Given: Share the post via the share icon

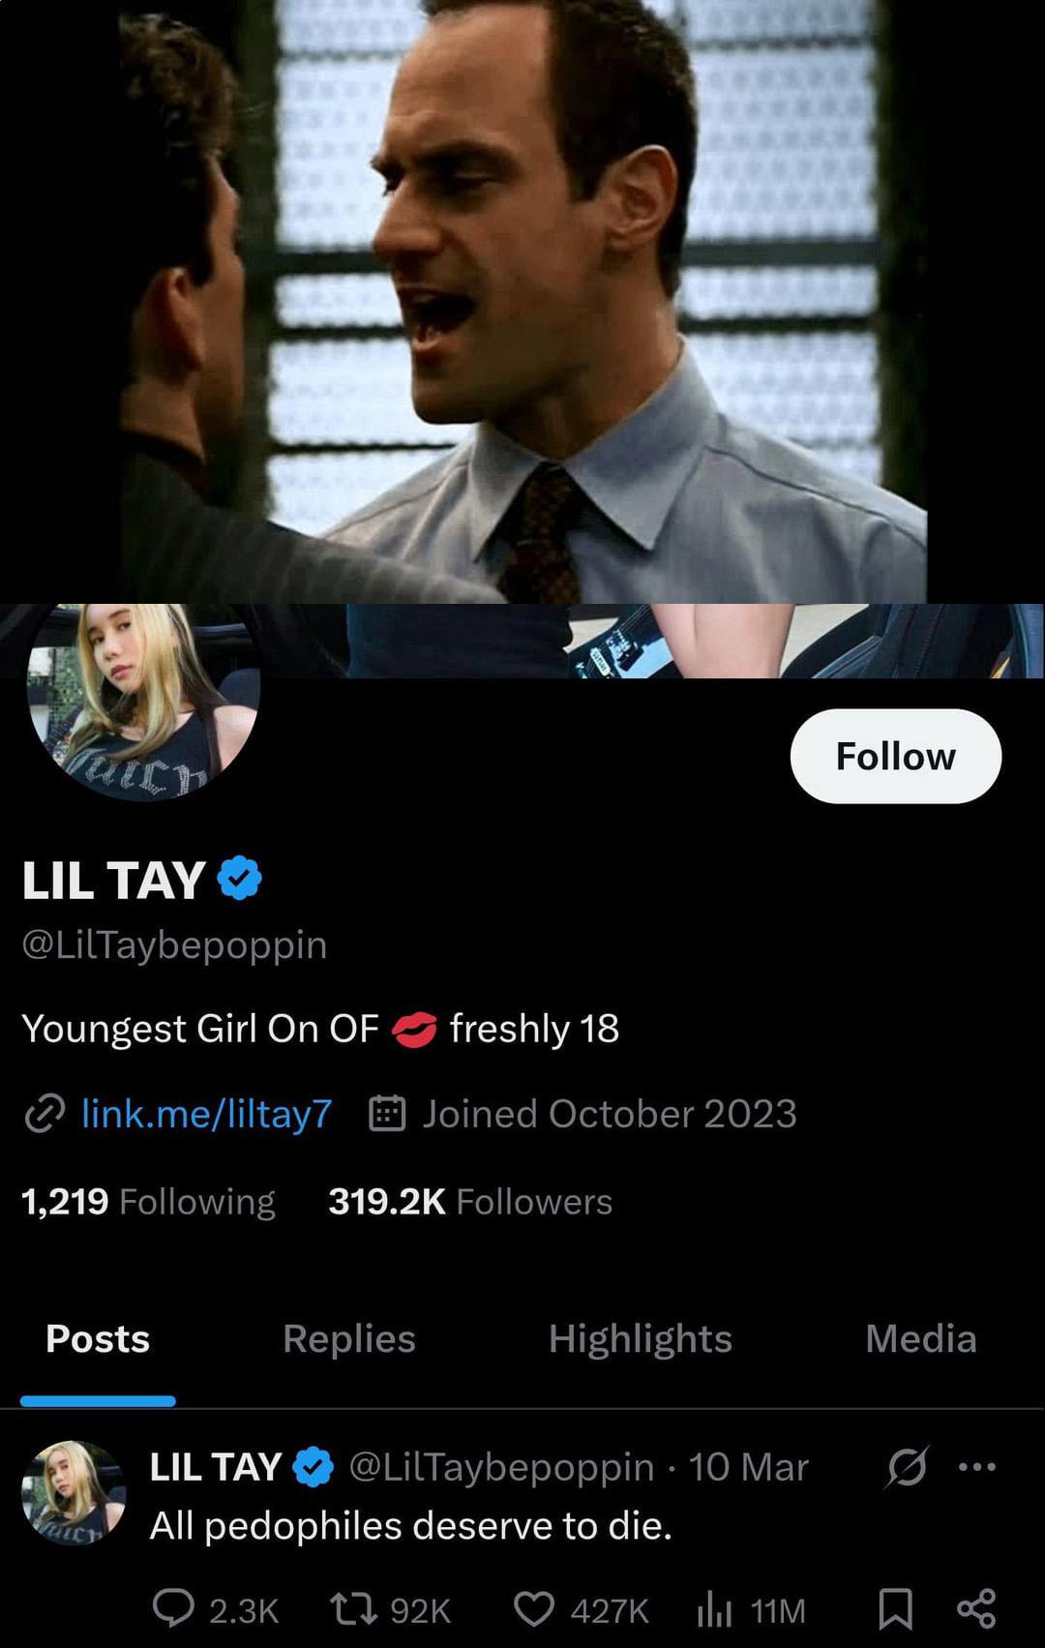Looking at the screenshot, I should pyautogui.click(x=976, y=1609).
